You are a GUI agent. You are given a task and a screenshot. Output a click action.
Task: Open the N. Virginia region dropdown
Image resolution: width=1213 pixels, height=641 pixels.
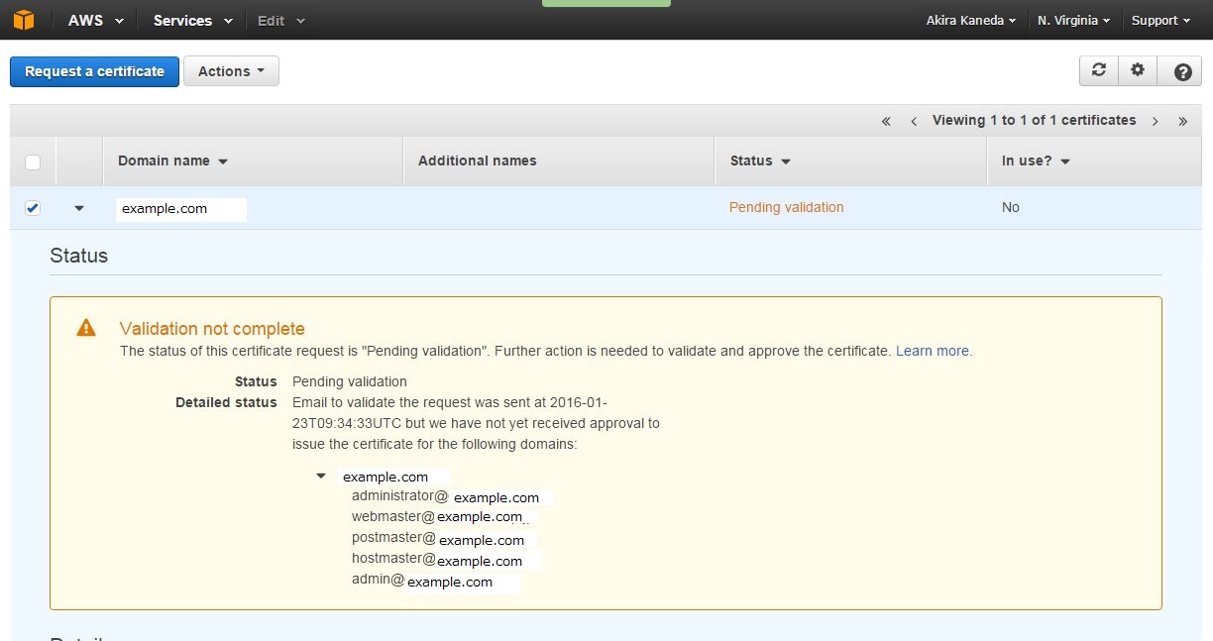click(x=1073, y=20)
